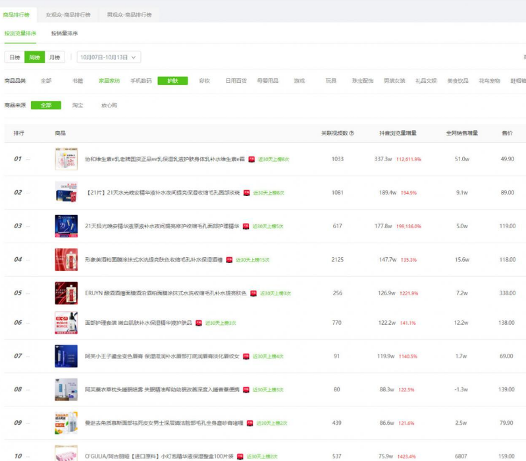
Task: Filter category by 玩具
Action: pos(331,81)
